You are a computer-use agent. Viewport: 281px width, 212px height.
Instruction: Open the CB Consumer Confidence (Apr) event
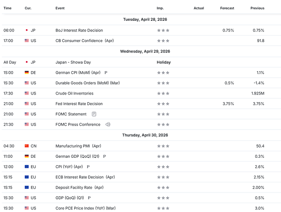click(x=85, y=41)
